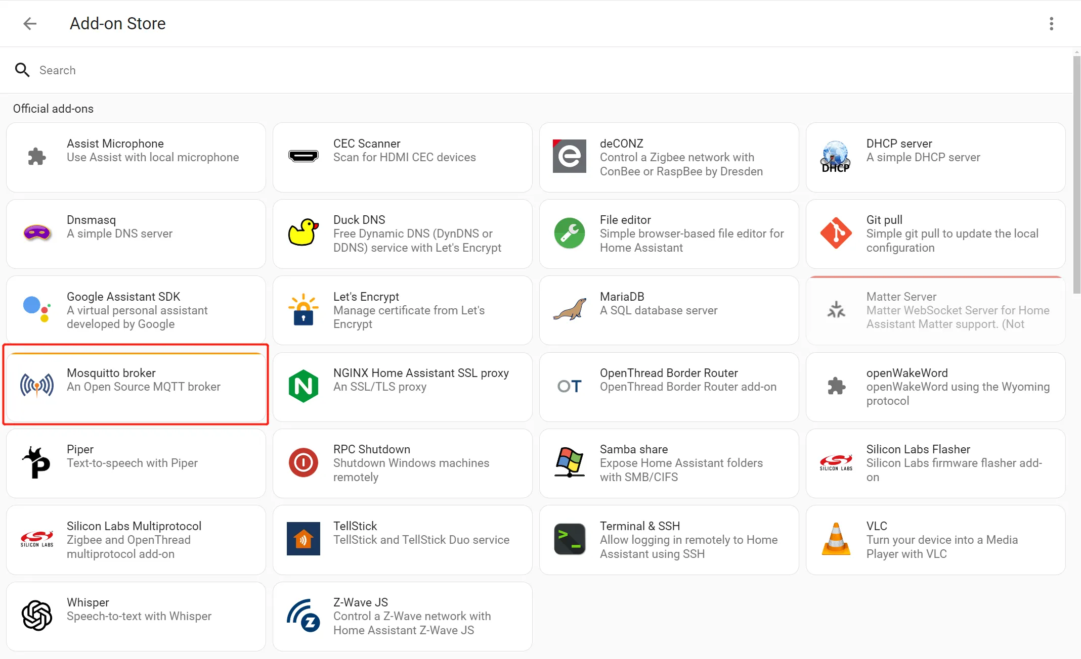Click the Google Assistant SDK dots icon
Screen dimensions: 1081x659
click(37, 309)
